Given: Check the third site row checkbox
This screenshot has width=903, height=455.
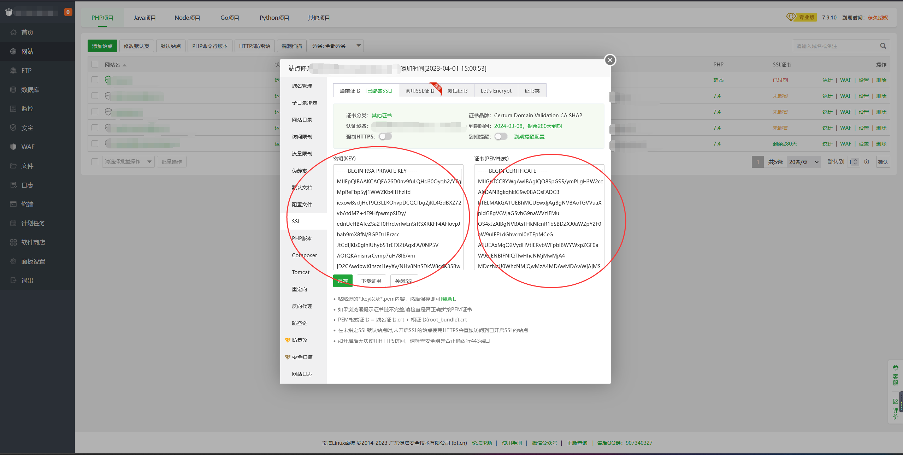Looking at the screenshot, I should [x=95, y=112].
